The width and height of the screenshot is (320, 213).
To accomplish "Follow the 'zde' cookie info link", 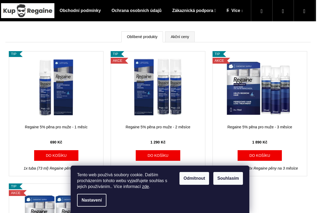I will click(145, 187).
